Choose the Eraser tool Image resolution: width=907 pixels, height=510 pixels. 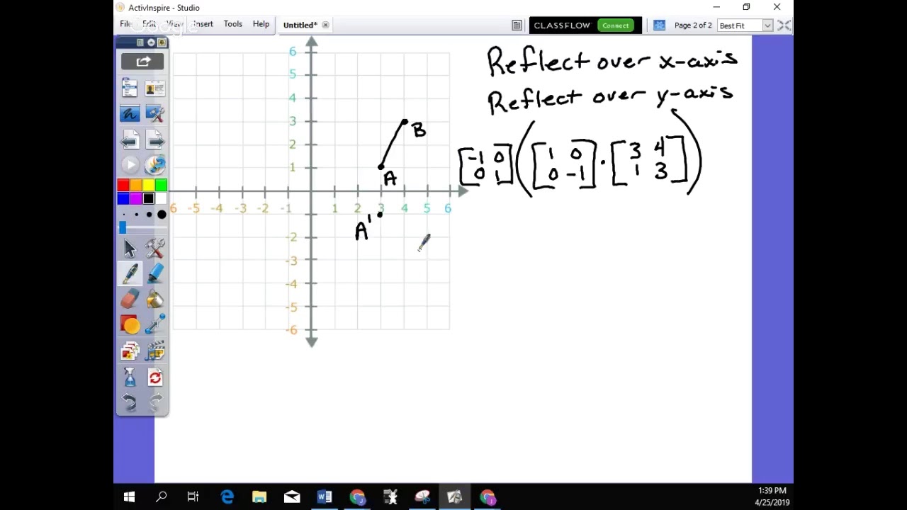coord(130,300)
